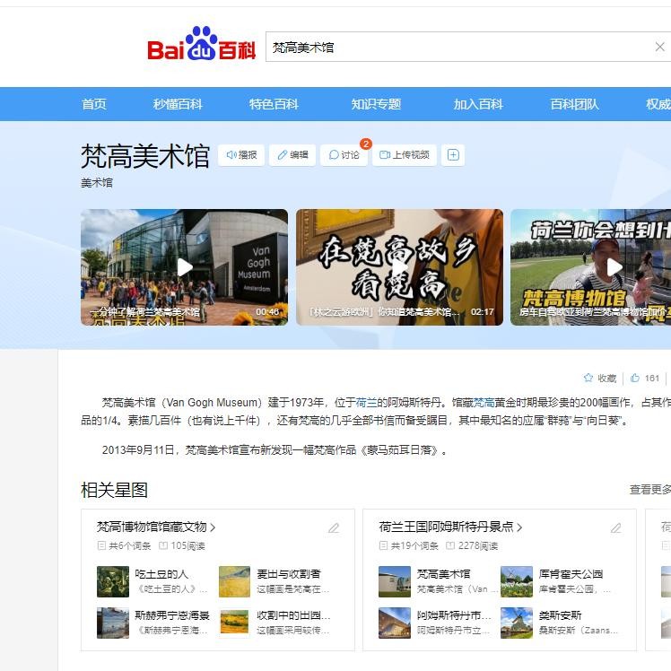The height and width of the screenshot is (671, 671).
Task: Open the 讨论 discussion button
Action: tap(344, 155)
